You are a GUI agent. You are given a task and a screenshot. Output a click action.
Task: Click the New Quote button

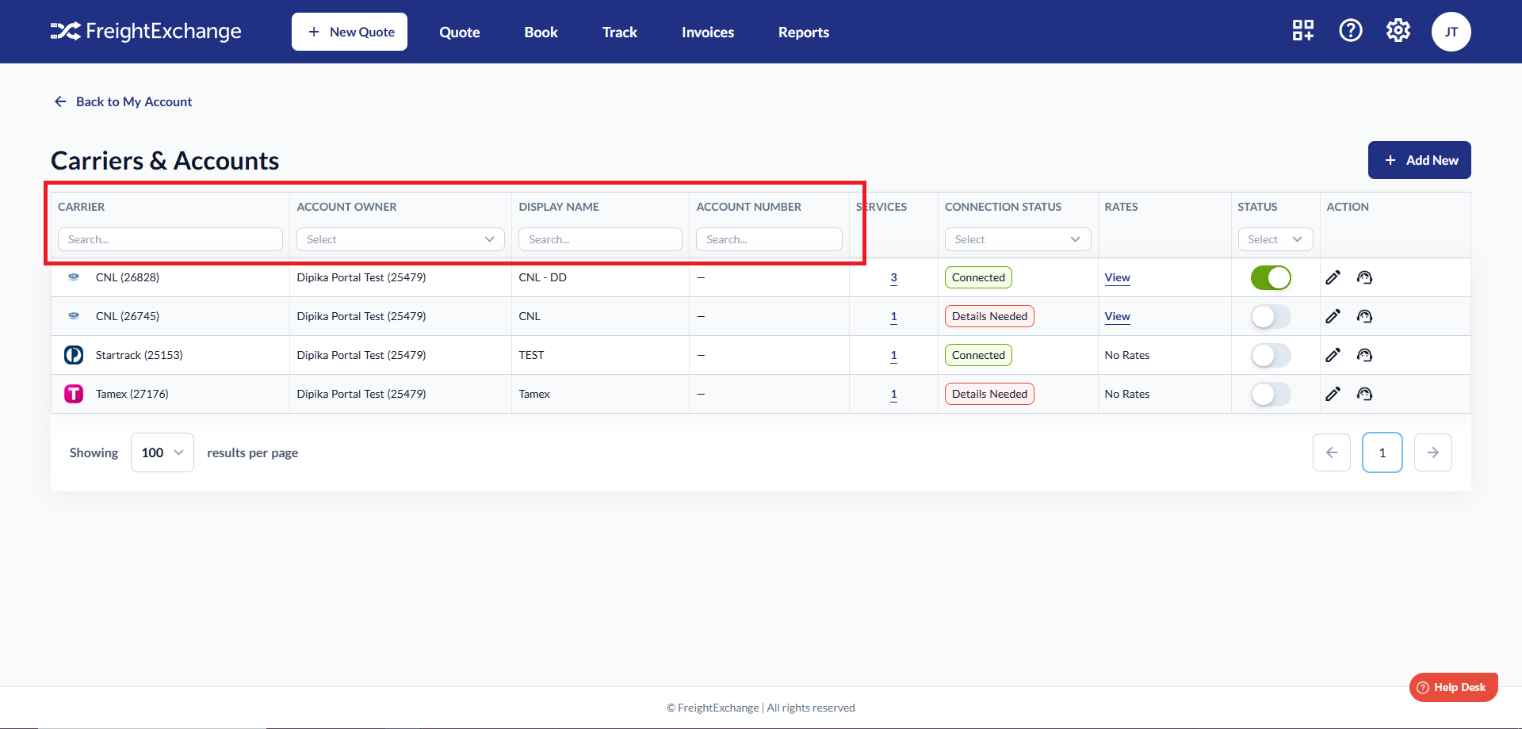click(350, 32)
